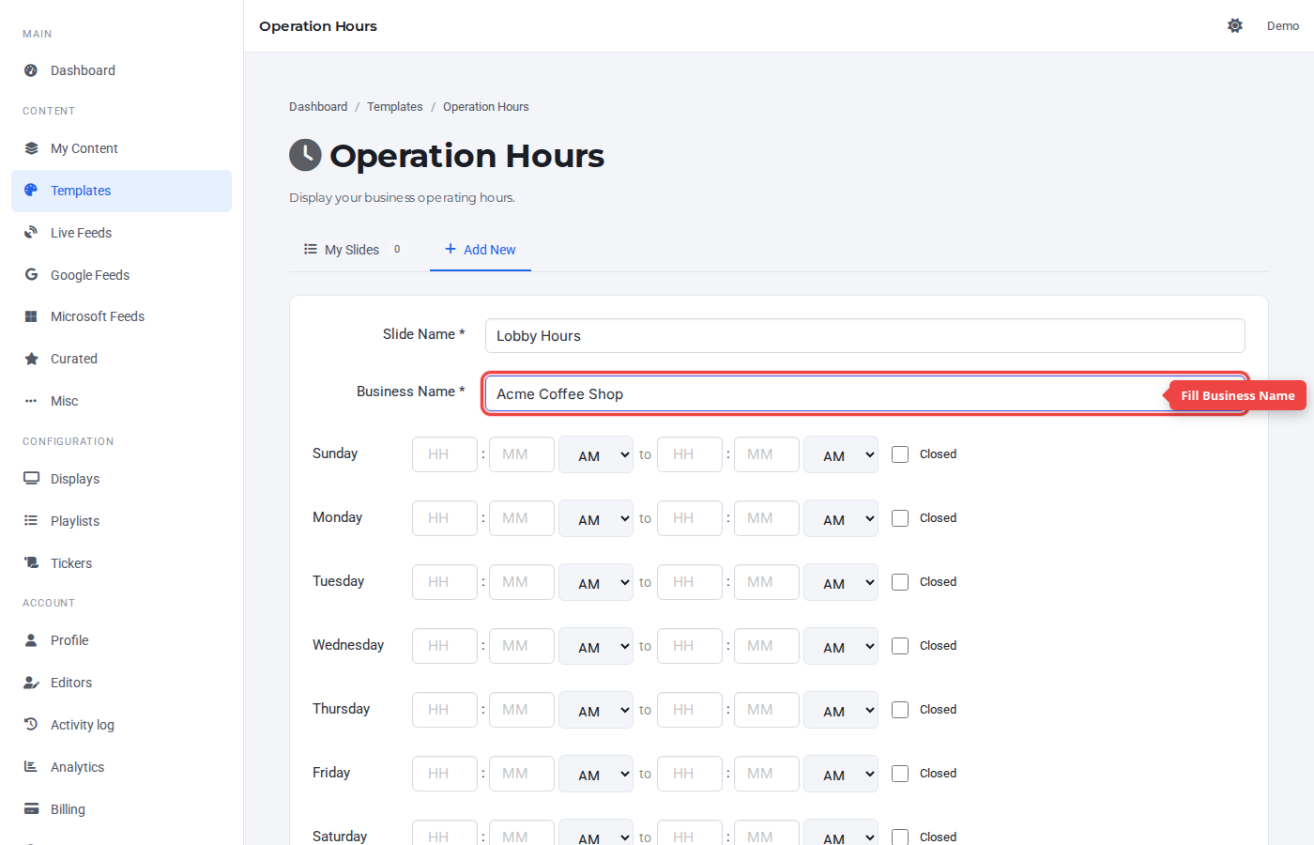This screenshot has height=845, width=1314.
Task: Open Wednesday opening AM/PM dropdown
Action: (x=596, y=646)
